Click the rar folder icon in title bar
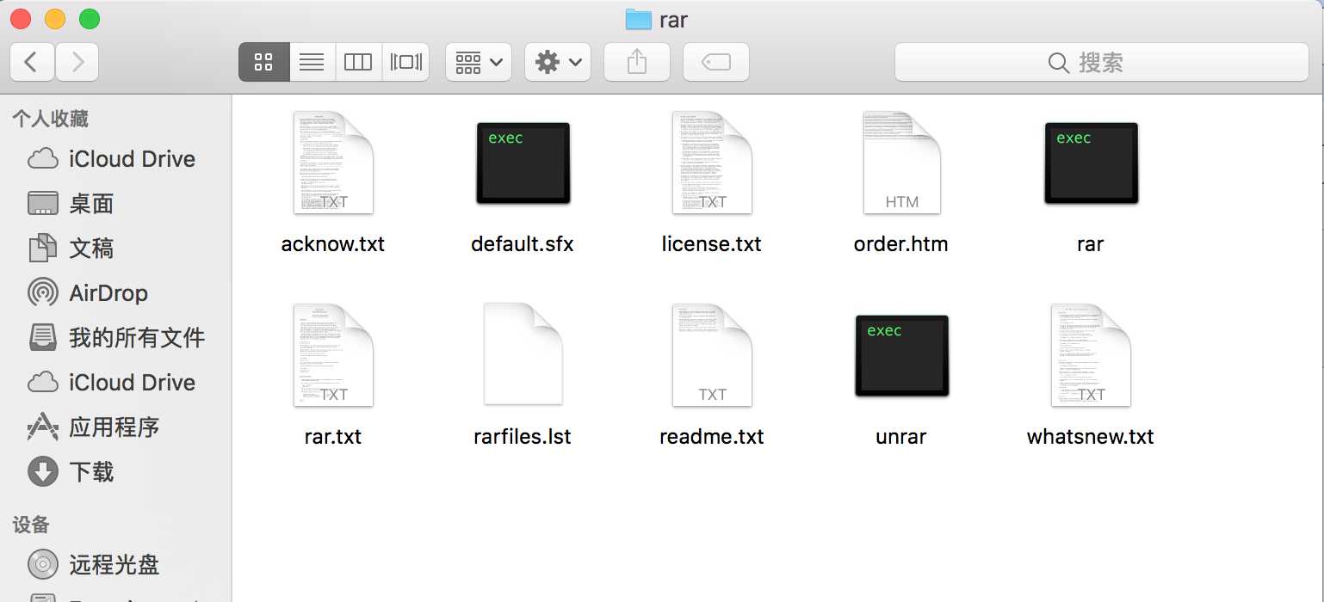Screen dimensions: 1324x602 coord(638,19)
